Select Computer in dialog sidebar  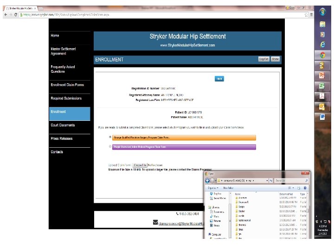tap(215, 234)
